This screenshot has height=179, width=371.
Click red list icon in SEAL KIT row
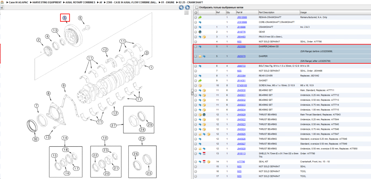click(204, 162)
